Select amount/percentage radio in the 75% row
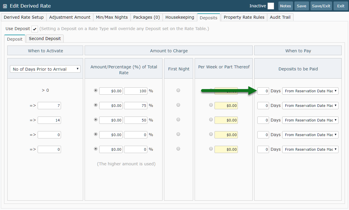The height and width of the screenshot is (210, 349). tap(96, 105)
